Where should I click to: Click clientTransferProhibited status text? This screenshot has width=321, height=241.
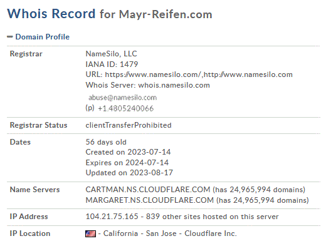click(x=129, y=125)
